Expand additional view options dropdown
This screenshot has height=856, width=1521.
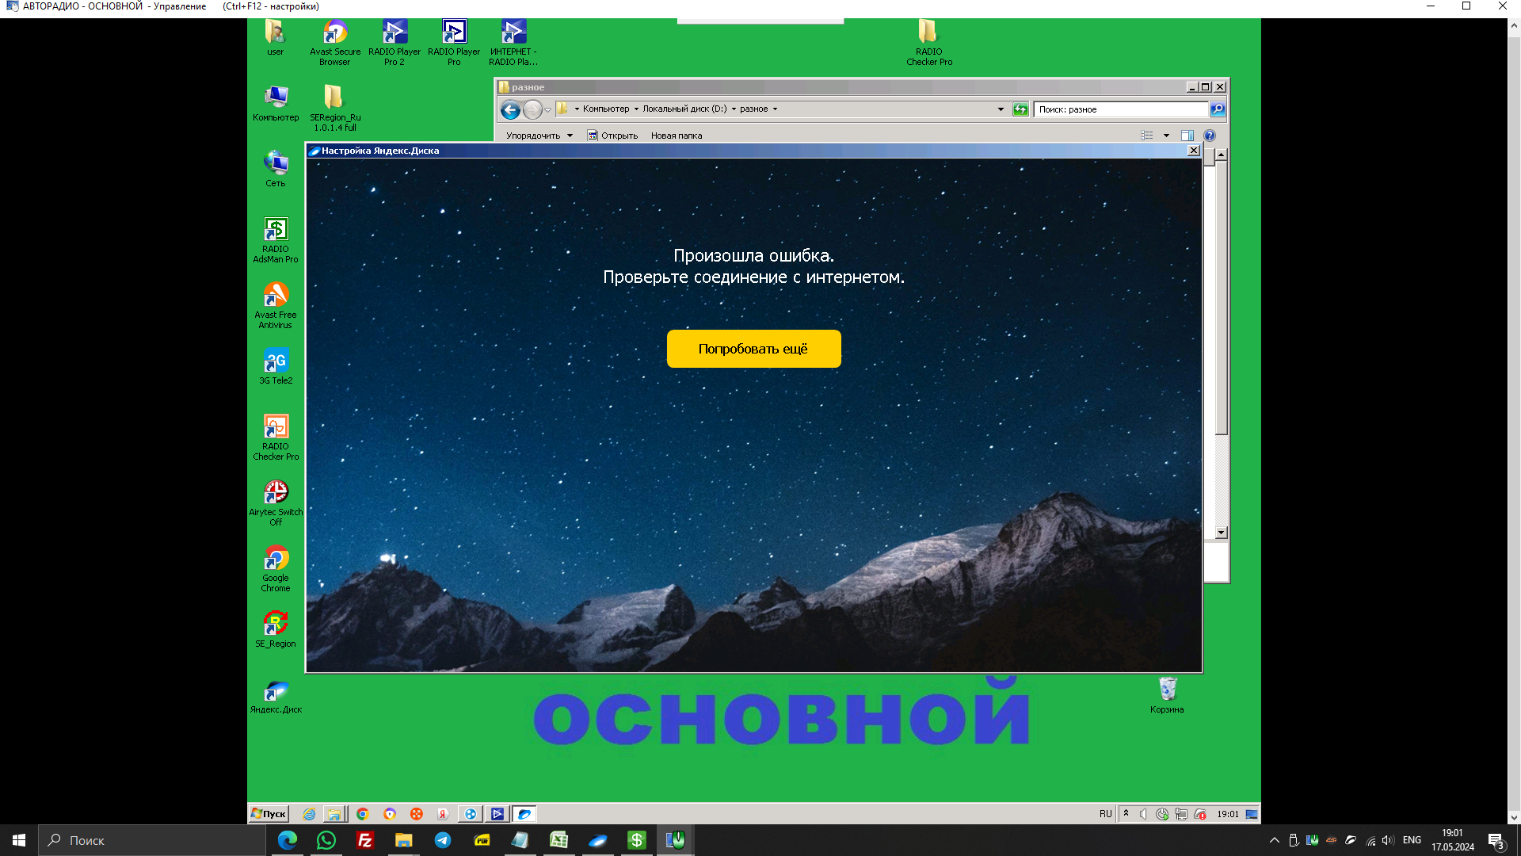click(1166, 136)
